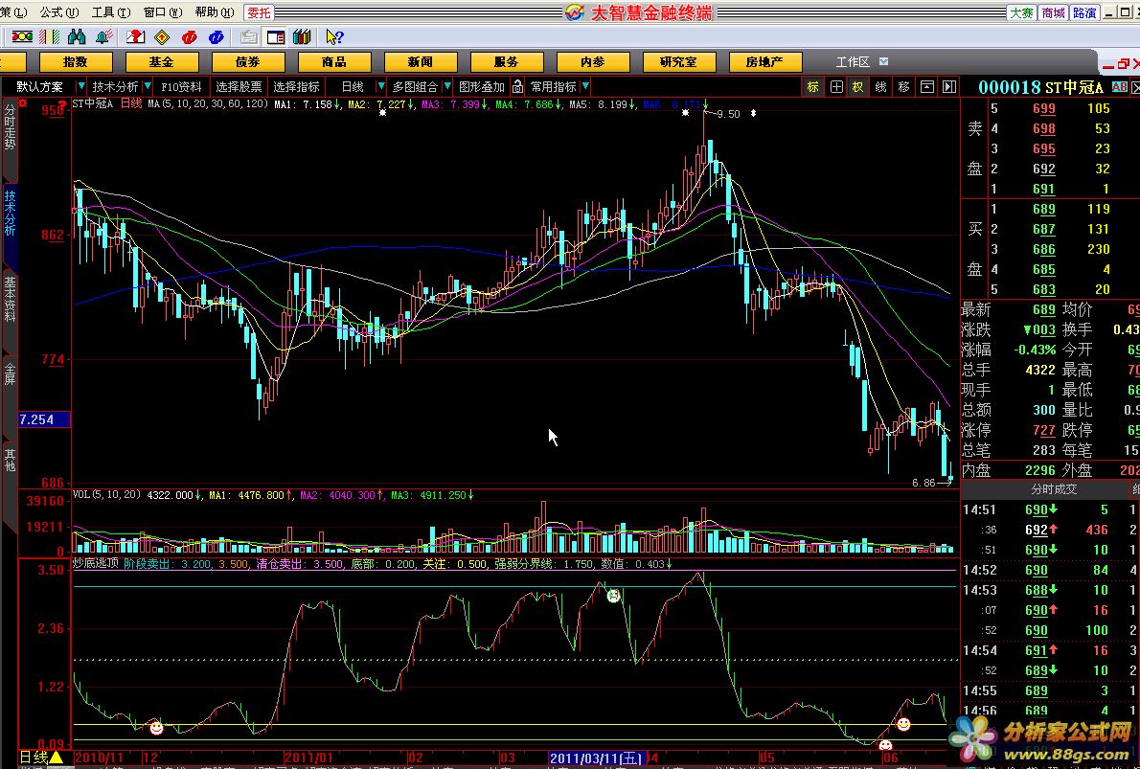1140x769 pixels.
Task: Click the panel collapse icon beside 移
Action: click(927, 87)
